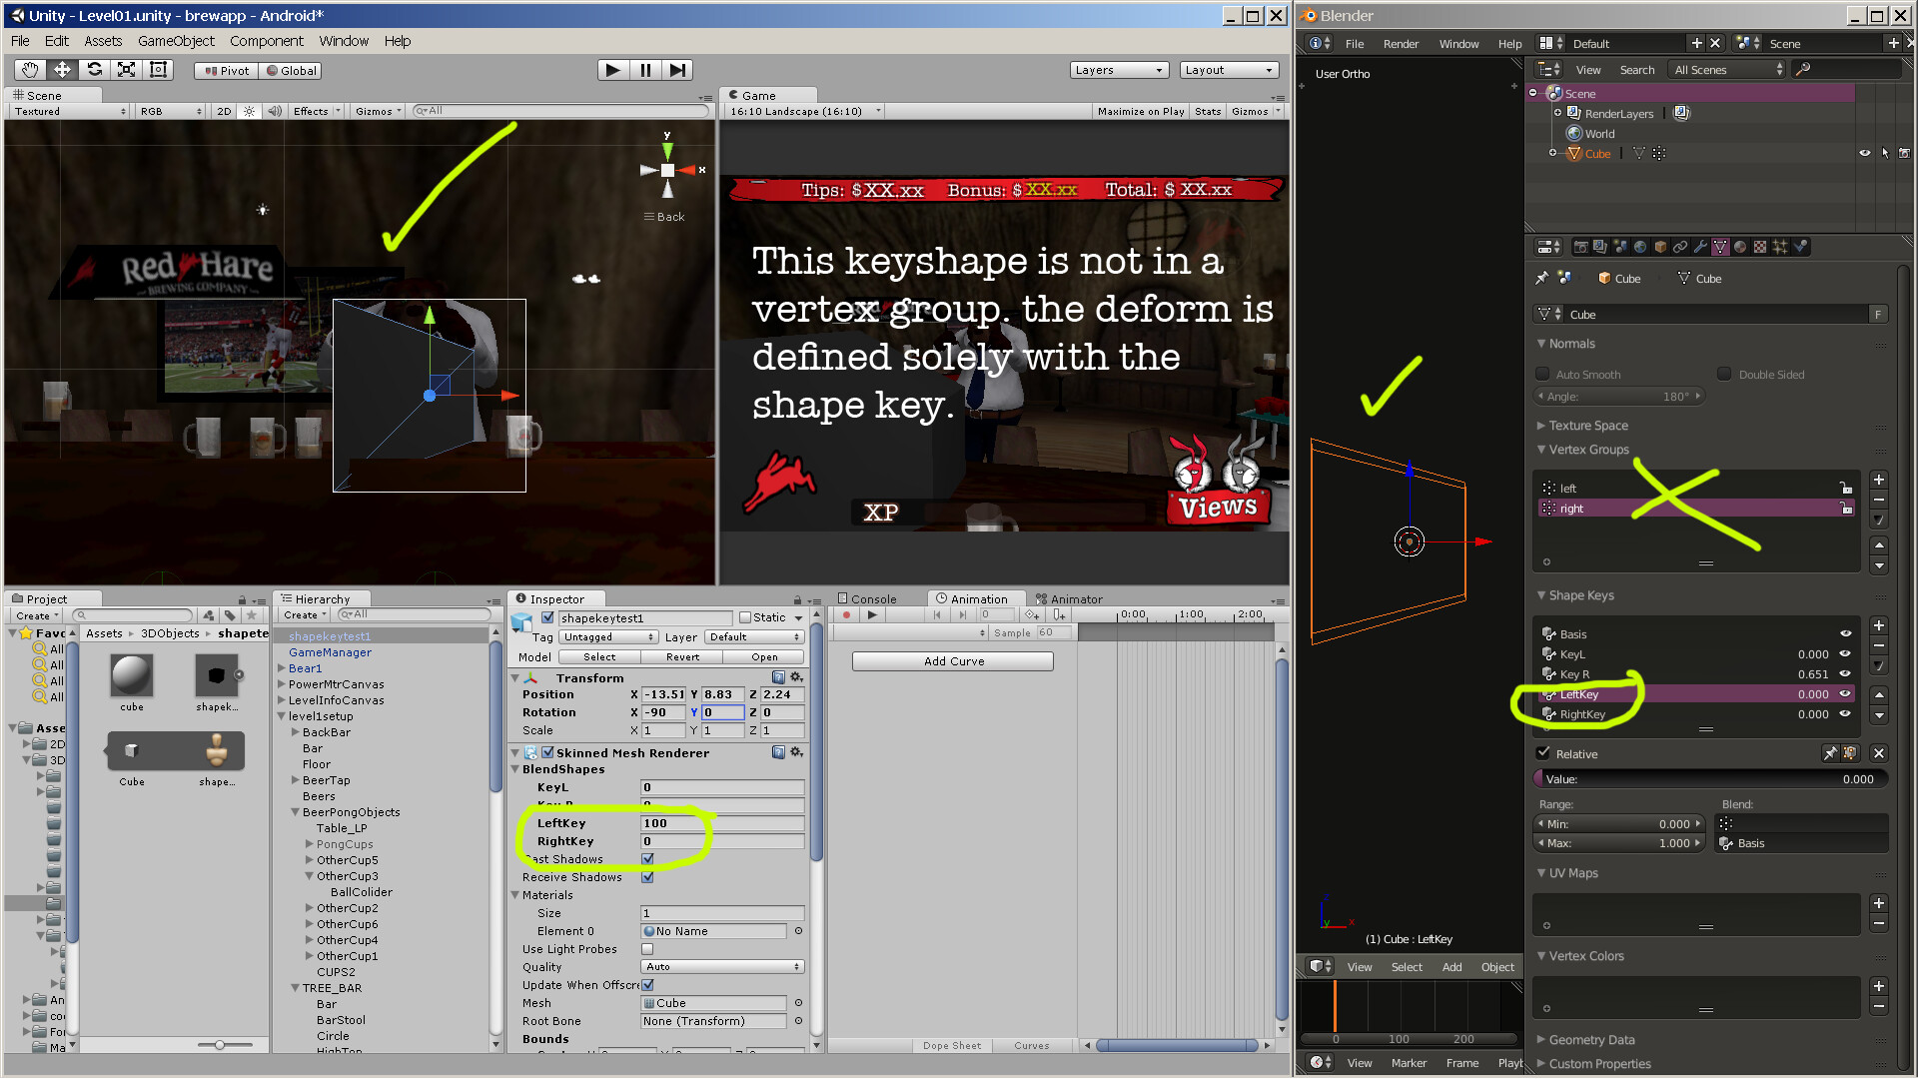Open Blender Texture properties (checker icon)
Image resolution: width=1918 pixels, height=1079 pixels.
(x=1760, y=247)
